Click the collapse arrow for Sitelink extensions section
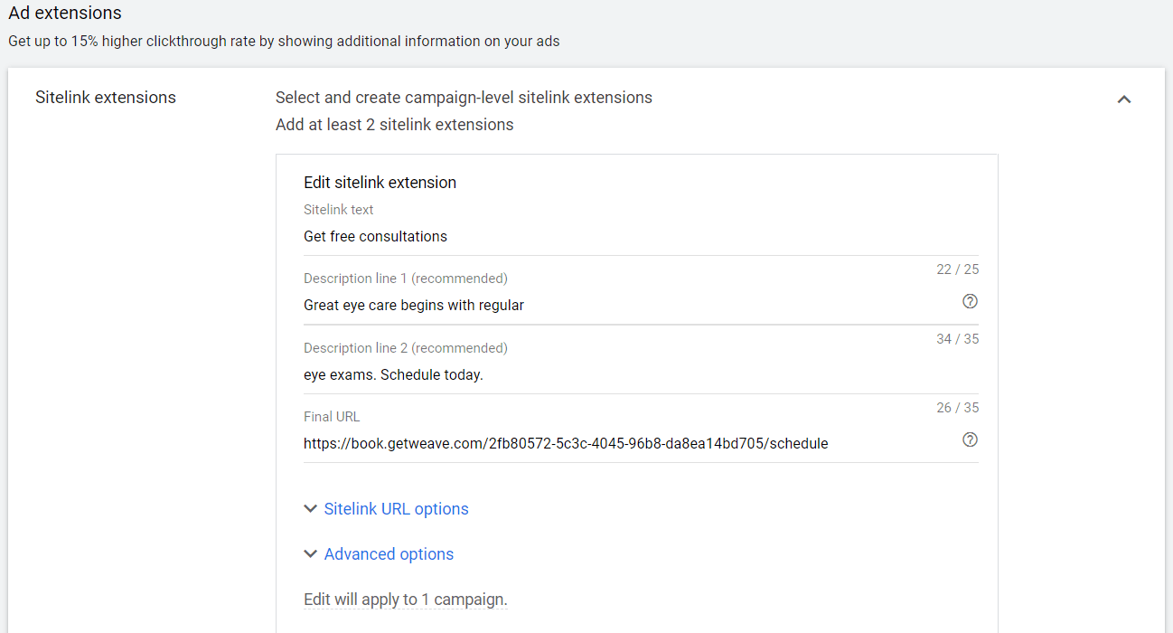 1124,99
